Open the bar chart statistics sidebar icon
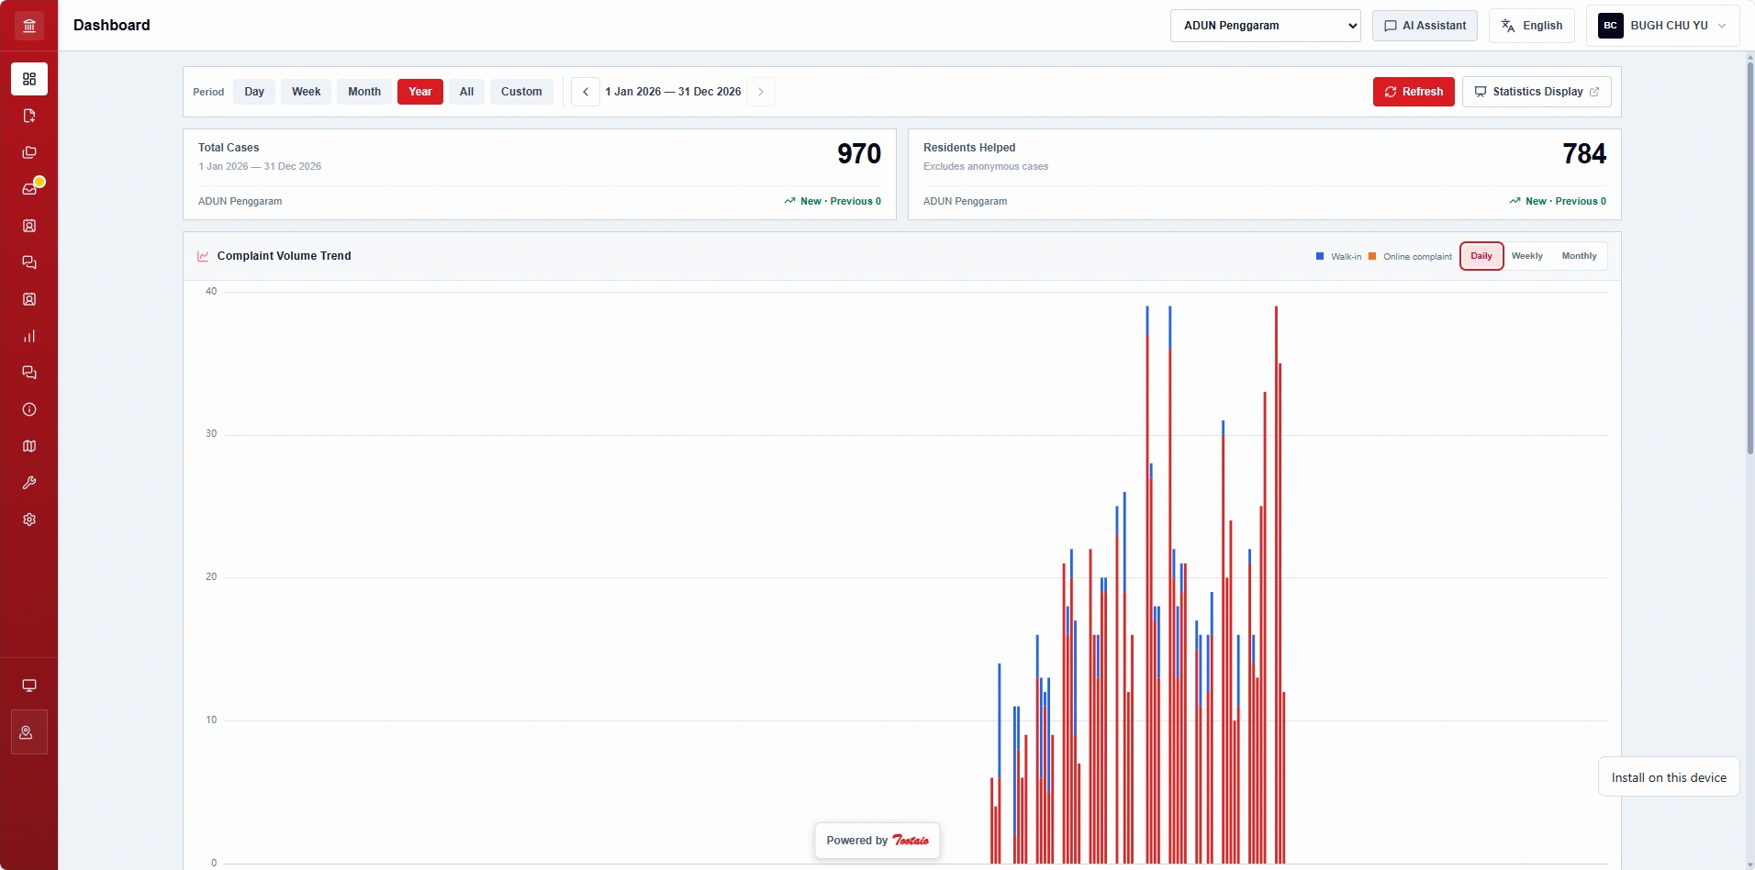The height and width of the screenshot is (870, 1755). point(29,336)
